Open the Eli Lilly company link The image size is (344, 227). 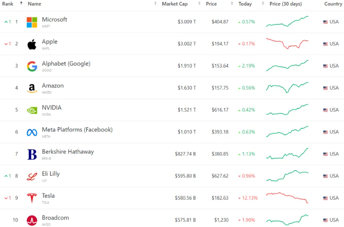point(51,174)
